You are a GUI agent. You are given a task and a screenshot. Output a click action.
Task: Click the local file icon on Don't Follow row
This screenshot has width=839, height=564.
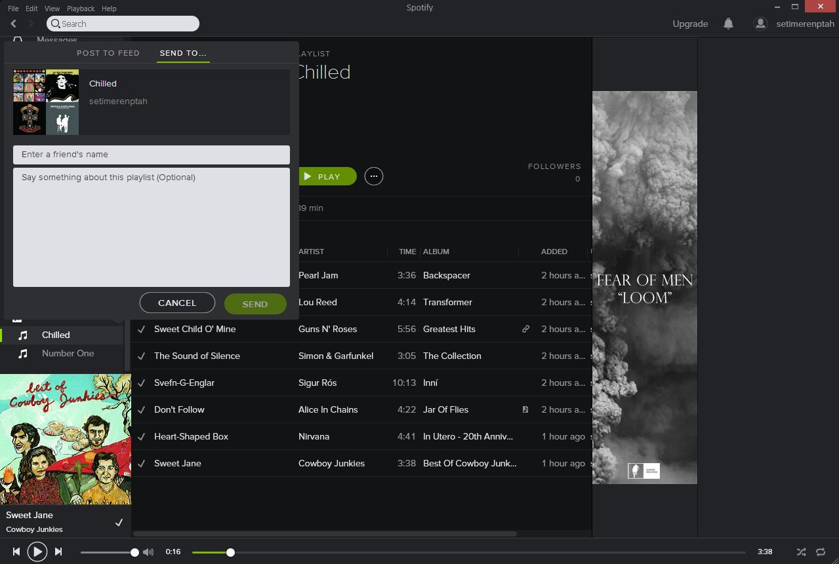click(525, 409)
